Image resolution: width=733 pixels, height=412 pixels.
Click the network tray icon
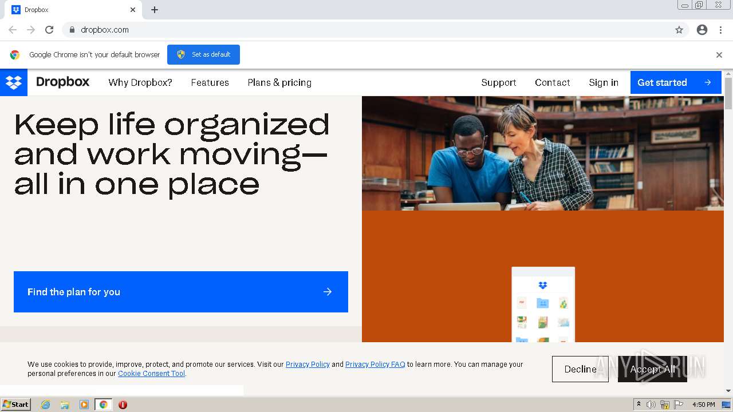(x=665, y=405)
